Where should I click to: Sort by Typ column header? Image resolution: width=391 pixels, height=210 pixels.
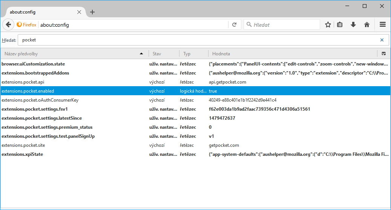[194, 53]
